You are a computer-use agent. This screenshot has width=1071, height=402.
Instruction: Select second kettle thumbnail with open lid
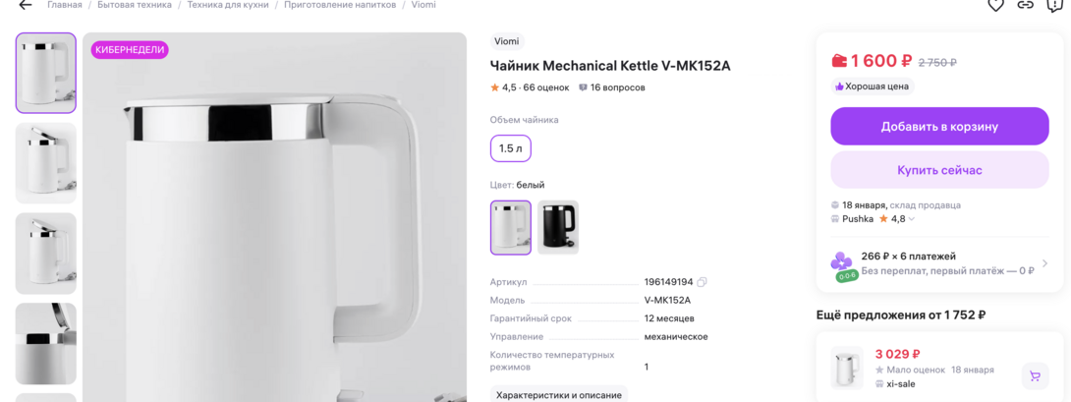pos(46,162)
